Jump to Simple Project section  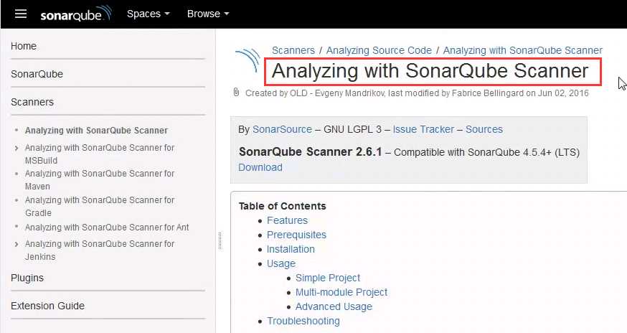coord(328,278)
